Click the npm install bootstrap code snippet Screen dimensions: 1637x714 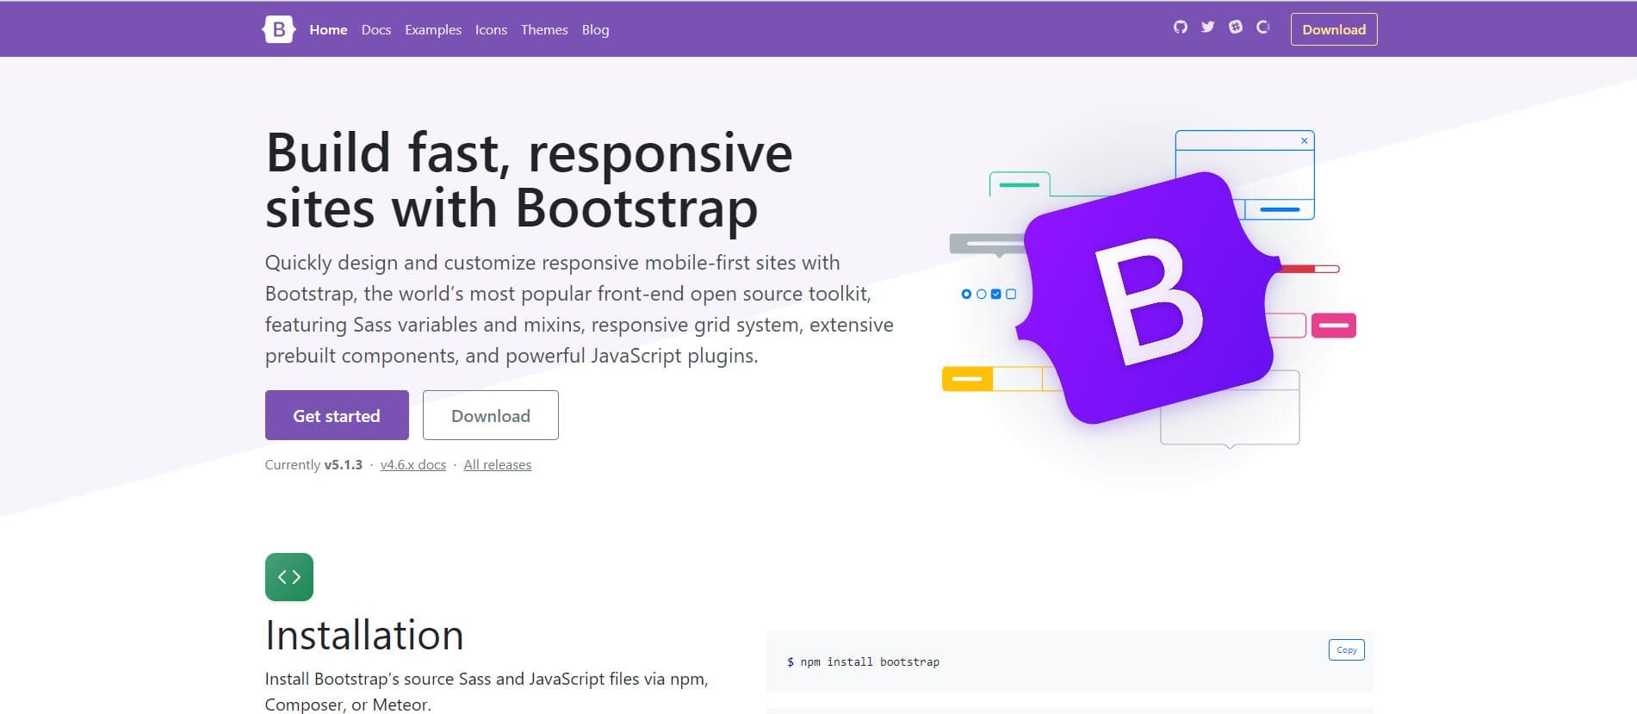(863, 662)
